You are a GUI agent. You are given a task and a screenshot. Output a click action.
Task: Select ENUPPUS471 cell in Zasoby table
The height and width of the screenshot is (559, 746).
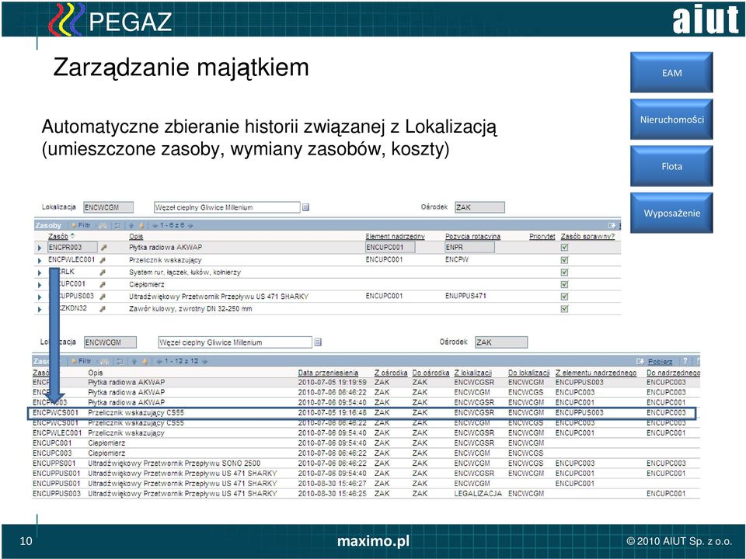pyautogui.click(x=465, y=296)
